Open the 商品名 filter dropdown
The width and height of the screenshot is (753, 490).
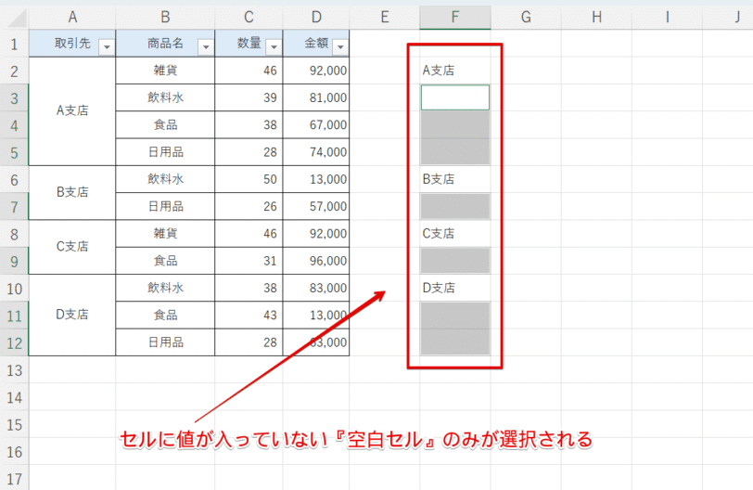pyautogui.click(x=206, y=47)
